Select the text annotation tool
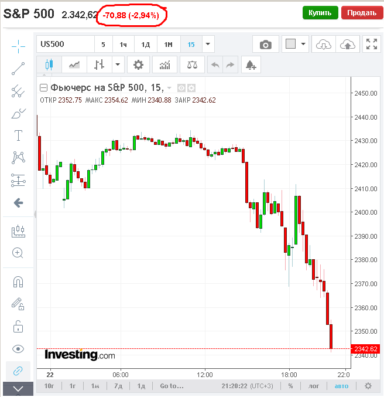This screenshot has height=397, width=384. click(18, 135)
